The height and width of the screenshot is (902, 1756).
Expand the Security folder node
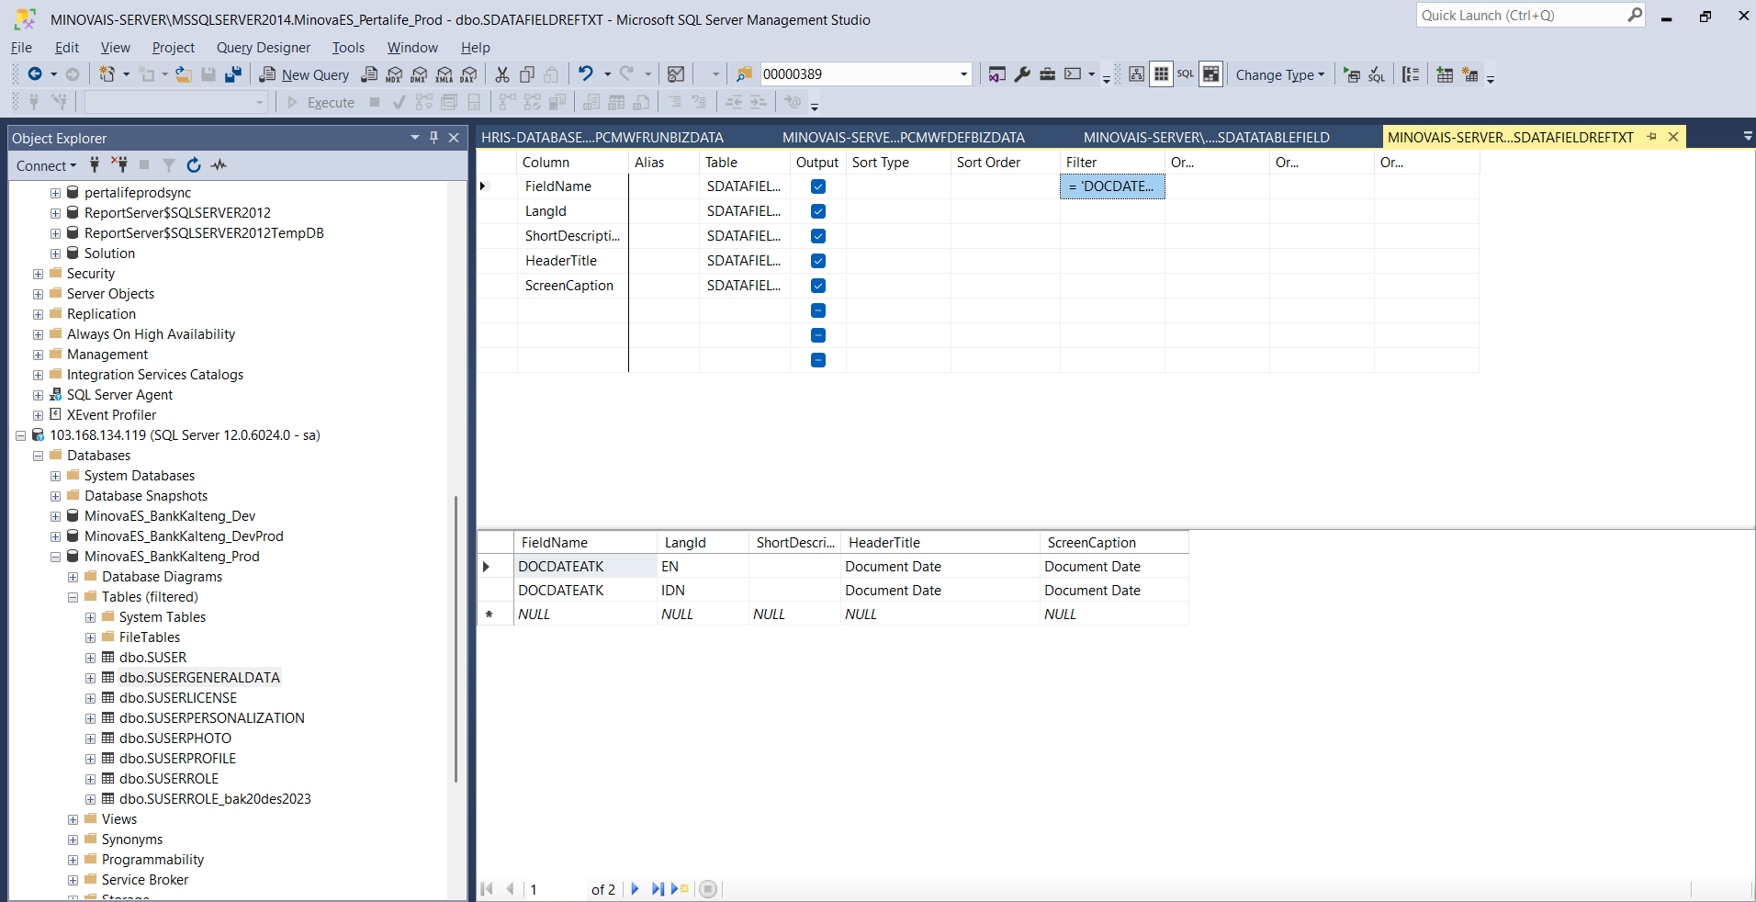pyautogui.click(x=38, y=274)
